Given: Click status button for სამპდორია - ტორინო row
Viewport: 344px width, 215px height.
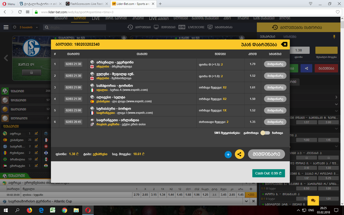Looking at the screenshot, I should [x=275, y=87].
